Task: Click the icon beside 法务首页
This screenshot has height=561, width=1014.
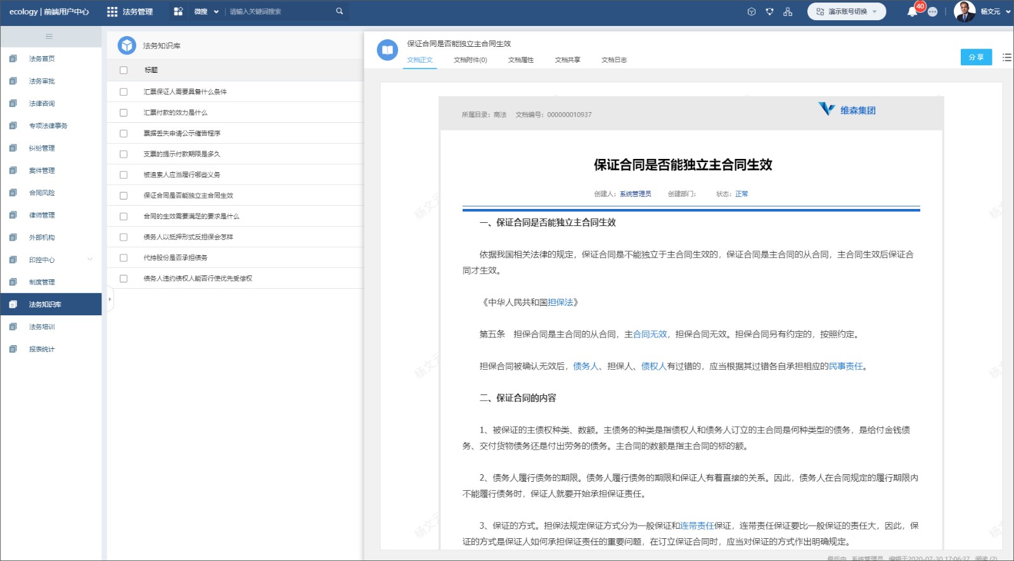Action: click(13, 59)
